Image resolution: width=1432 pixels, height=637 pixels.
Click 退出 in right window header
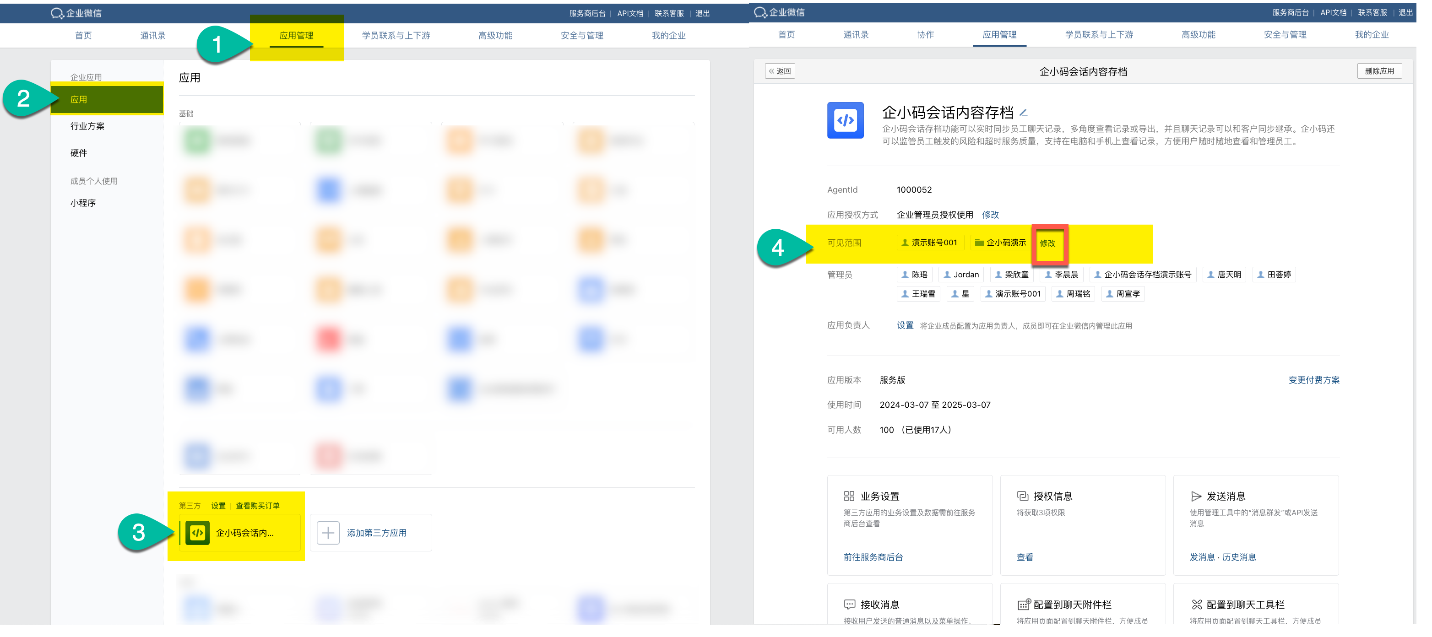click(x=1405, y=12)
